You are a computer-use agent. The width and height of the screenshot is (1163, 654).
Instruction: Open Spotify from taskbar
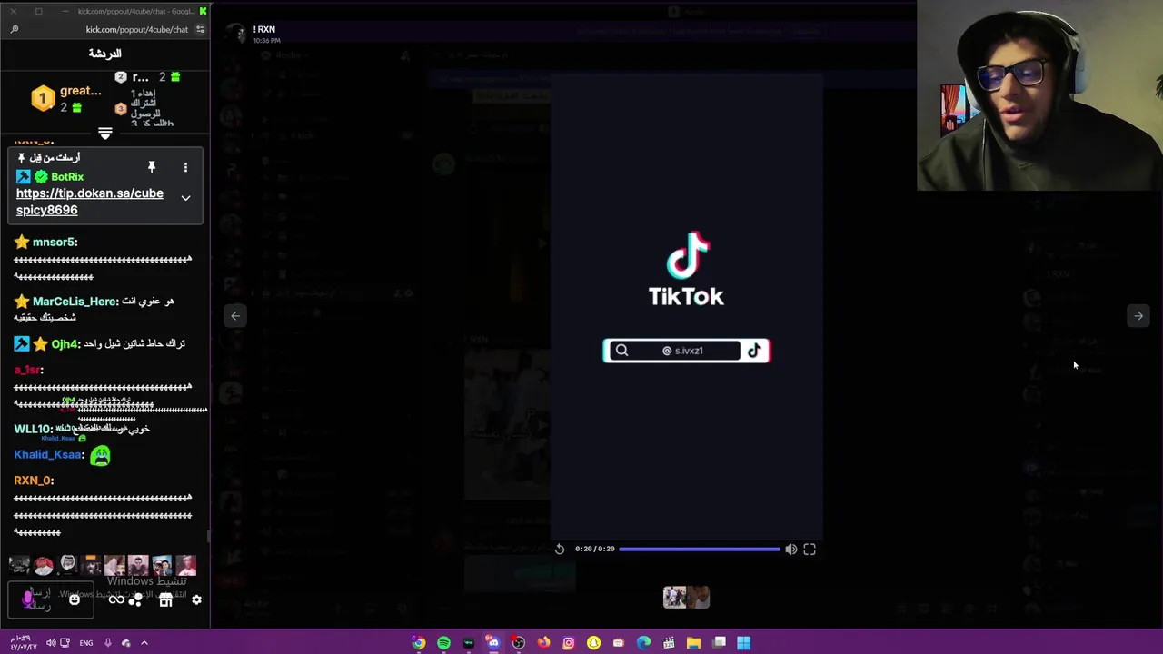443,643
